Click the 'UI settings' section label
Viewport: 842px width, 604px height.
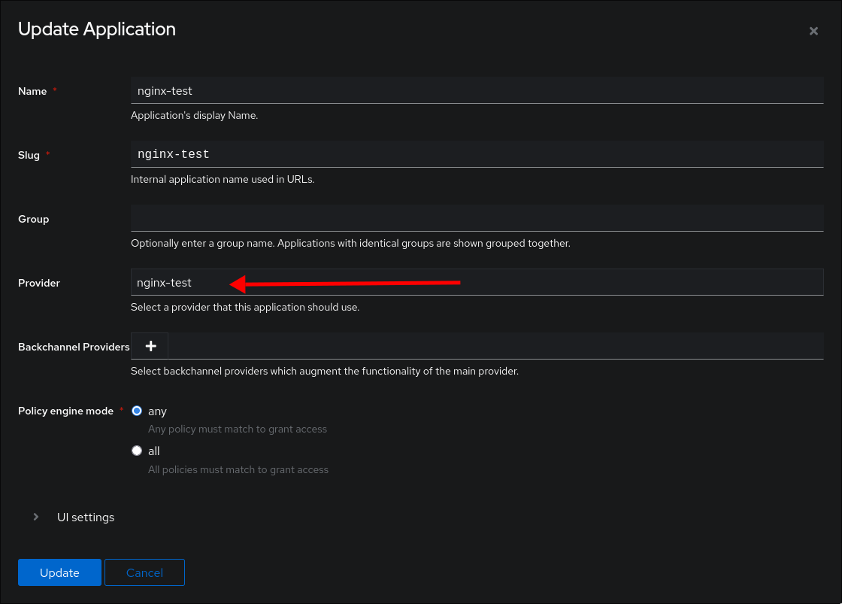(86, 517)
